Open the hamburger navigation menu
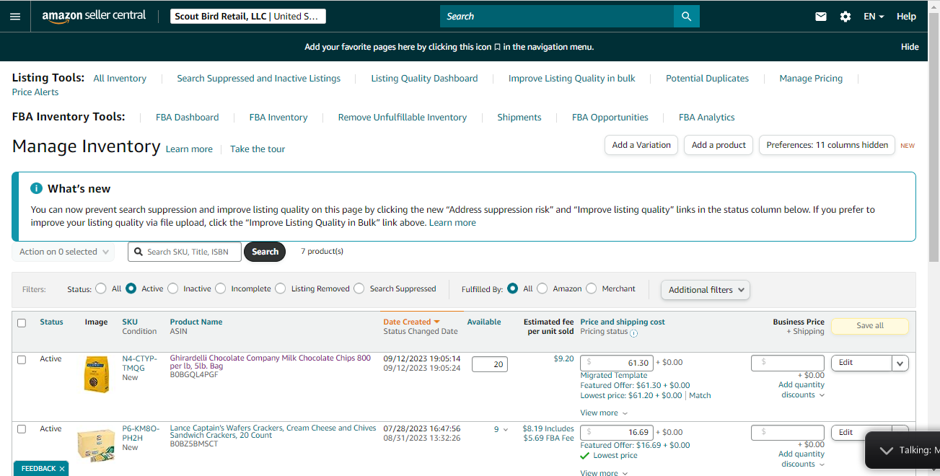 15,16
